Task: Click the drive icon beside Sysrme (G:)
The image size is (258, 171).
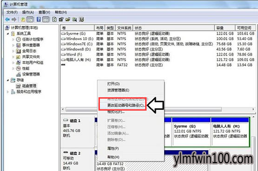Action: [x=63, y=34]
